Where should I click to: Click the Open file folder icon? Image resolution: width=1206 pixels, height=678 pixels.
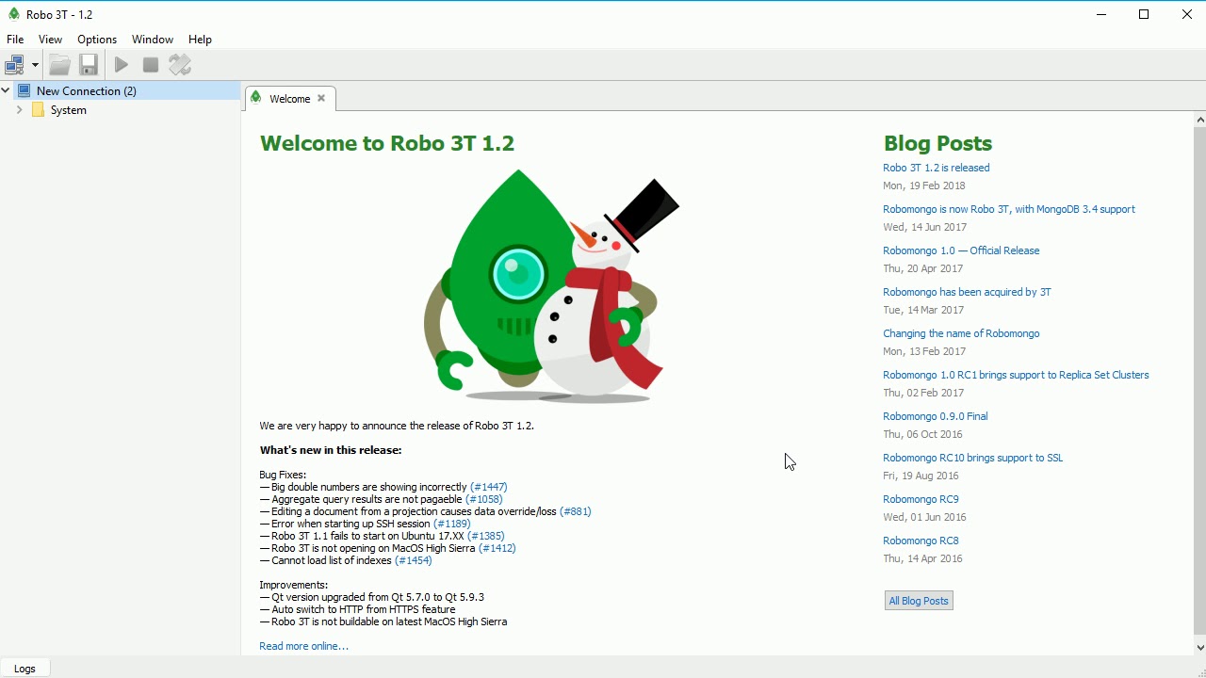tap(59, 65)
